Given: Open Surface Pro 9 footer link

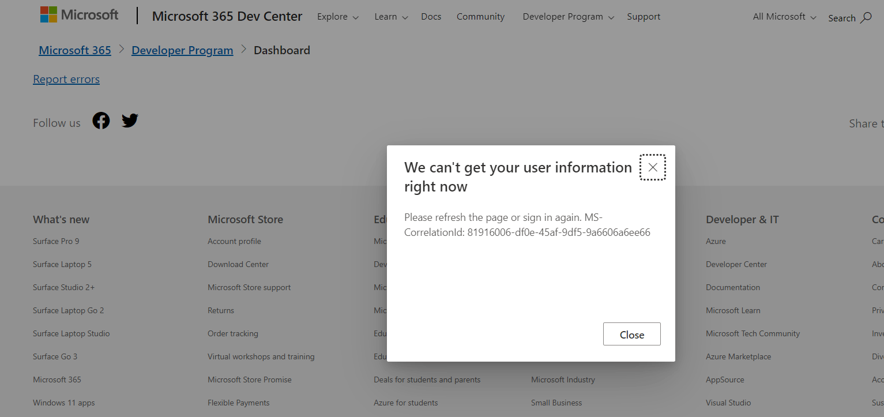Looking at the screenshot, I should coord(56,241).
